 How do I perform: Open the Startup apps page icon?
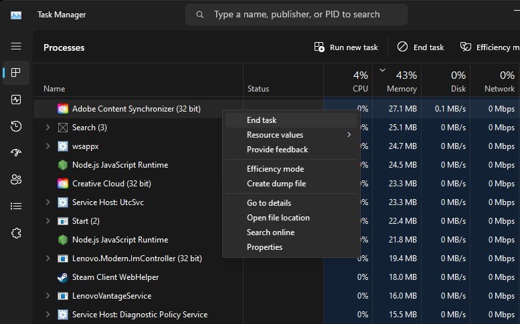point(16,153)
